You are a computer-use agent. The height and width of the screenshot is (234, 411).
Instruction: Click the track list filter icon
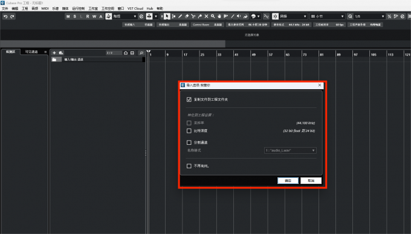coord(132,53)
